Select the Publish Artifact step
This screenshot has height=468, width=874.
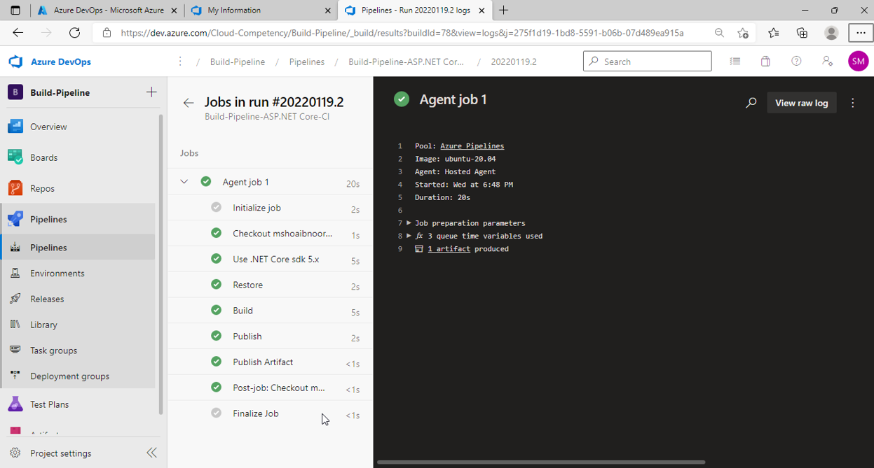click(x=270, y=362)
